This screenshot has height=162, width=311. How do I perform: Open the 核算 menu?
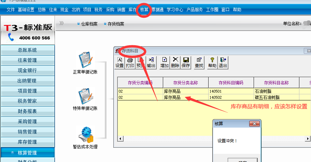click(x=144, y=10)
